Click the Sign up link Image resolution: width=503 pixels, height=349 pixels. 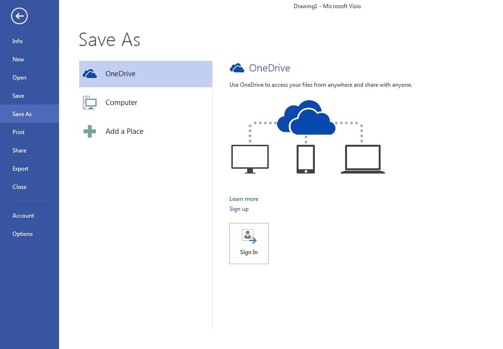pyautogui.click(x=239, y=209)
